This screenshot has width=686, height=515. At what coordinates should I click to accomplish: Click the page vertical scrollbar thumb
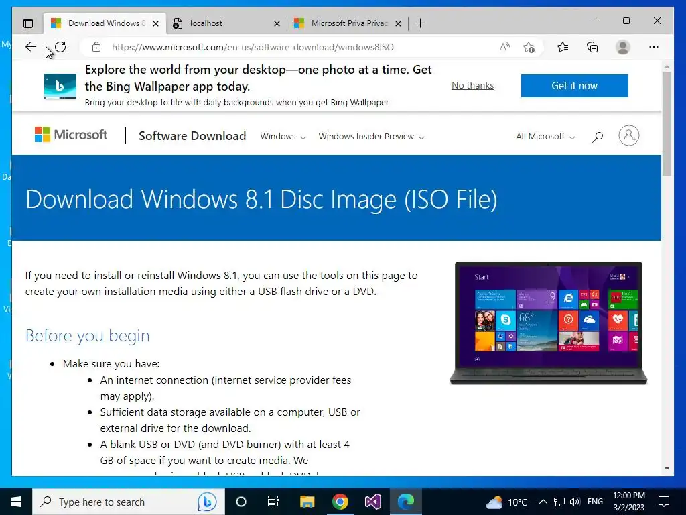point(667,123)
